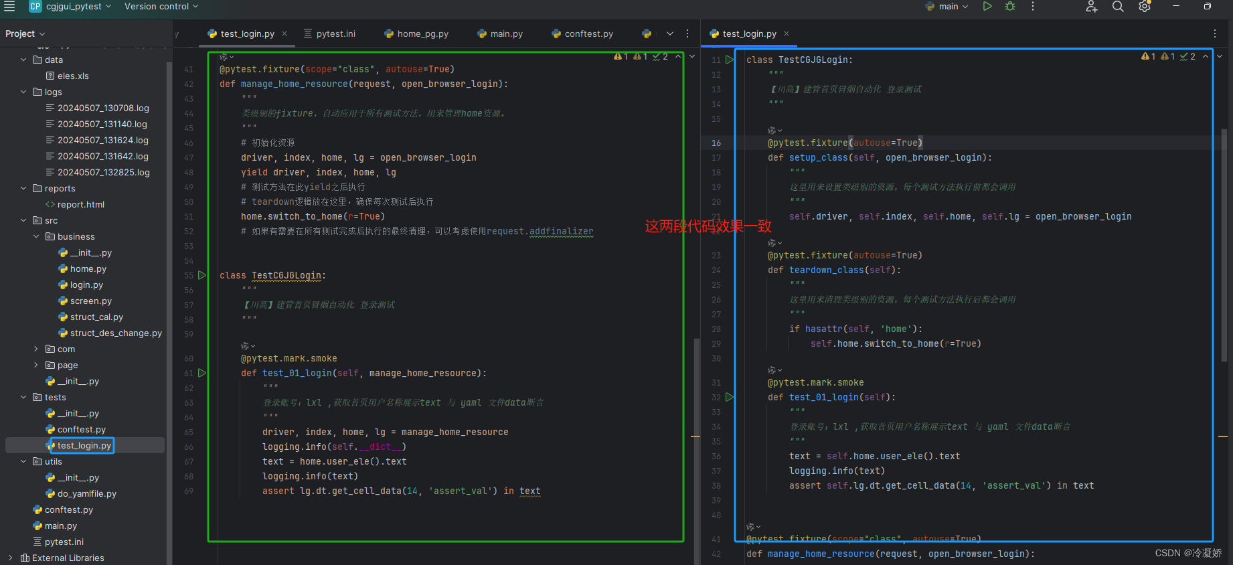Open right editor tab options menu
Screen dimensions: 1233x565
tap(1215, 33)
